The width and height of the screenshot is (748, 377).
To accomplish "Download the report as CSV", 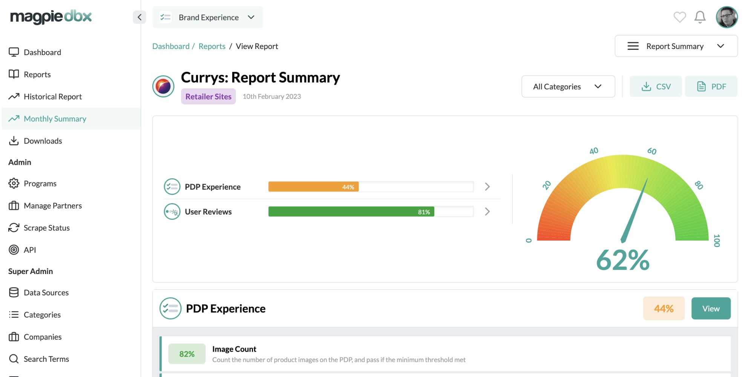I will click(x=656, y=86).
